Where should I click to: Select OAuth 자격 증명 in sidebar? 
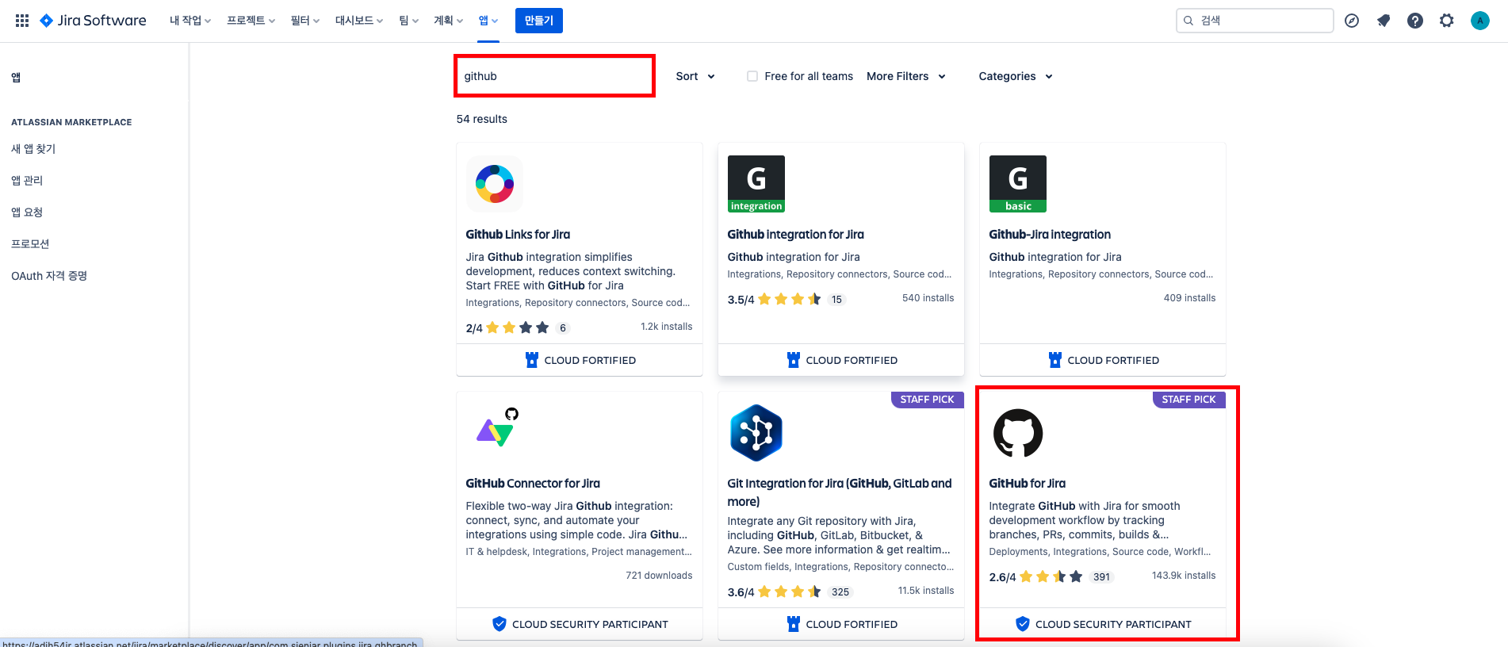point(49,275)
